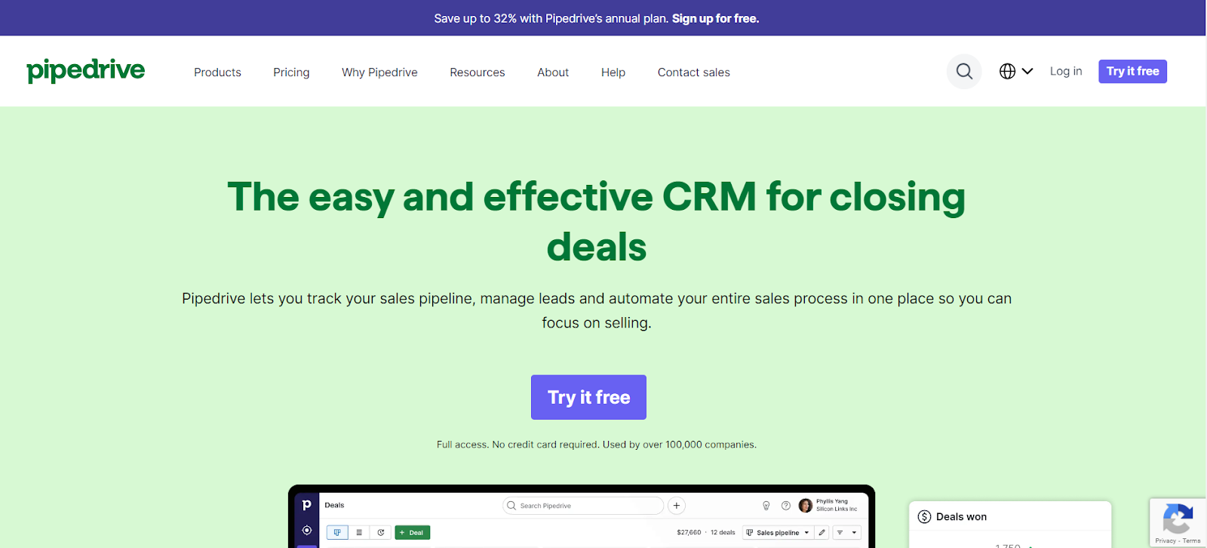Open the filter dropdown next to pencil
1207x548 pixels.
pyautogui.click(x=847, y=532)
